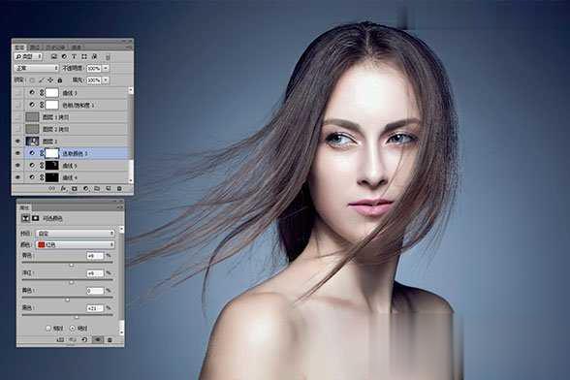Show the 图层 1 拷贝 layer visibility box
570x380 pixels.
[x=17, y=117]
